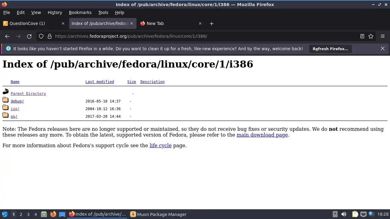Click the notification tray icon near clock

pyautogui.click(x=371, y=214)
